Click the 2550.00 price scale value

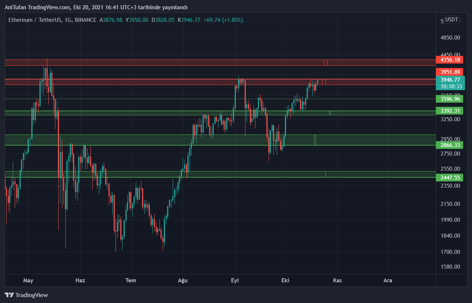(450, 169)
